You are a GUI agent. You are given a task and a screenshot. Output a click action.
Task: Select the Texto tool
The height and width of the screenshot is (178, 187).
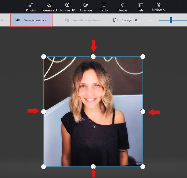point(104,7)
